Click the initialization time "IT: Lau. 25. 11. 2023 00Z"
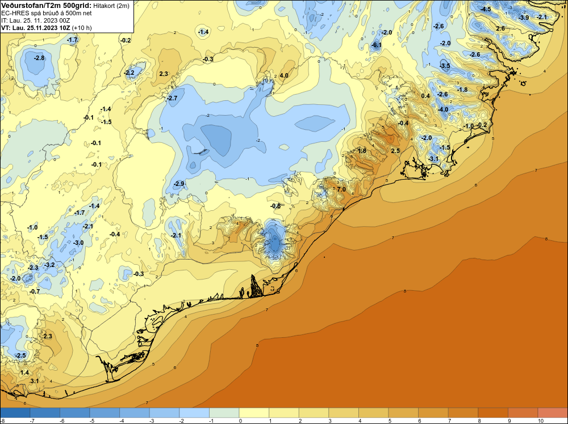Viewport: 568px width, 424px height. 35,20
